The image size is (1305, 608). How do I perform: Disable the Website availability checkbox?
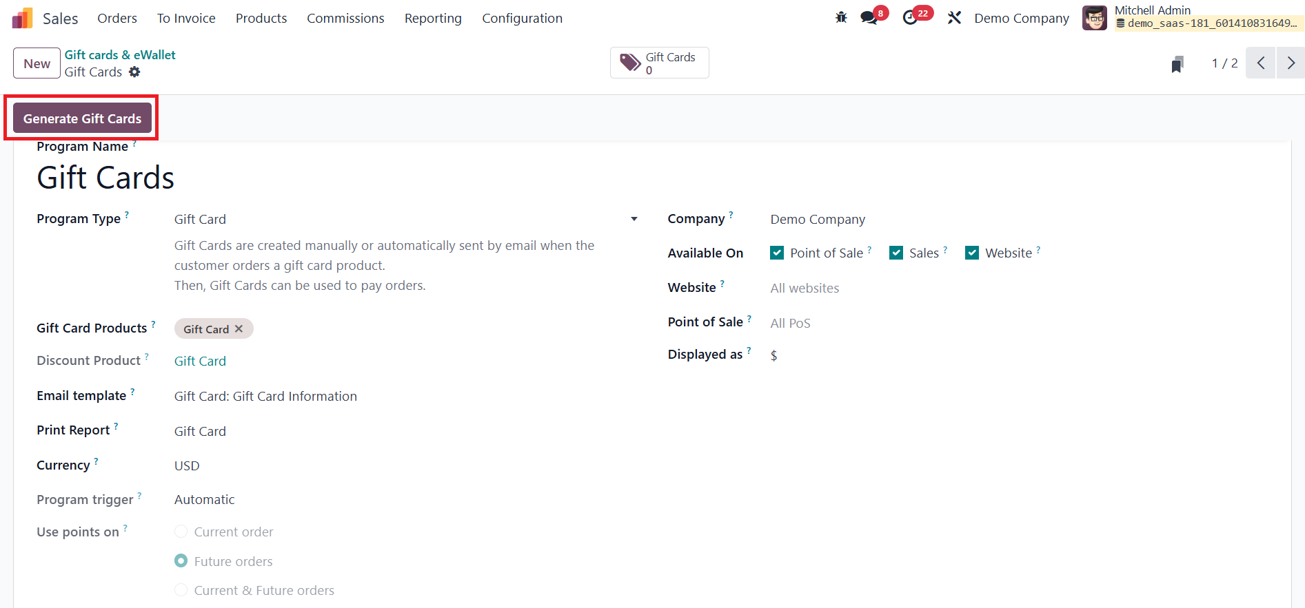(x=972, y=253)
